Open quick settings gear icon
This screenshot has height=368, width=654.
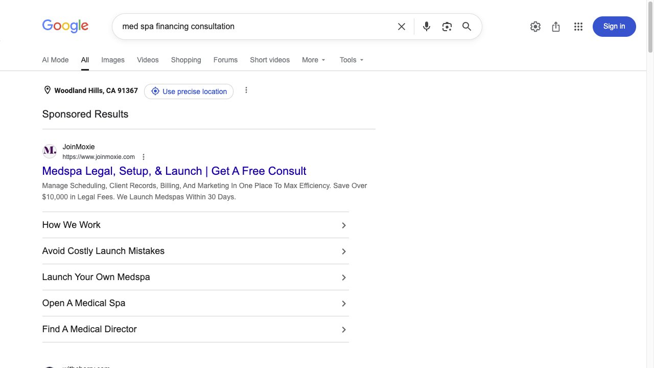click(x=535, y=27)
